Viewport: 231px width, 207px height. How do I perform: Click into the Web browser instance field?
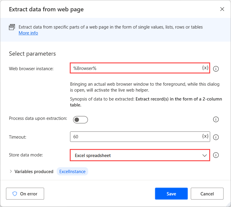[x=140, y=68]
